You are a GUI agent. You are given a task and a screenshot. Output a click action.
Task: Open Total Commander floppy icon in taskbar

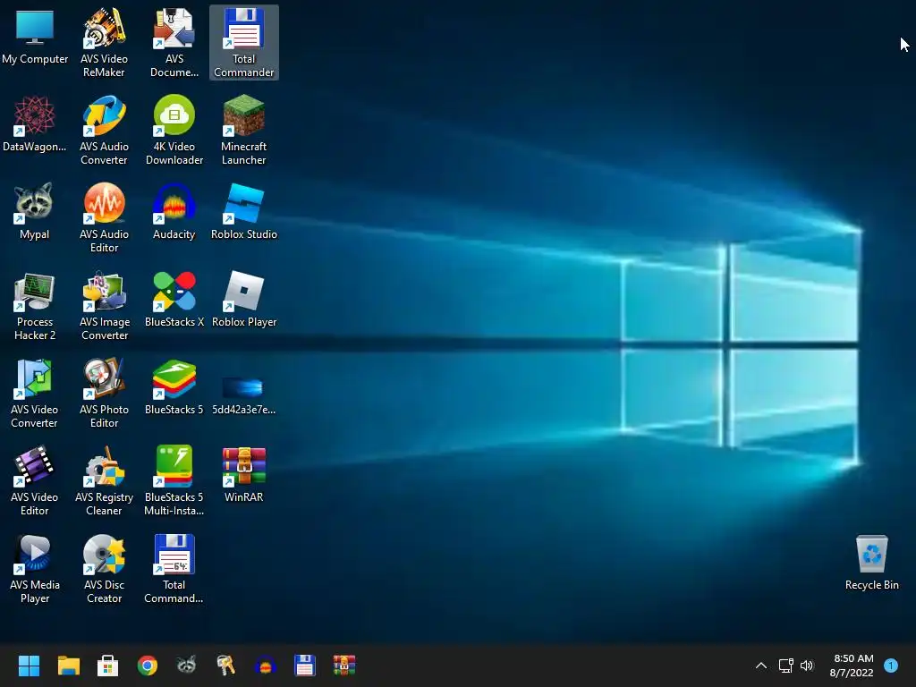click(x=304, y=666)
